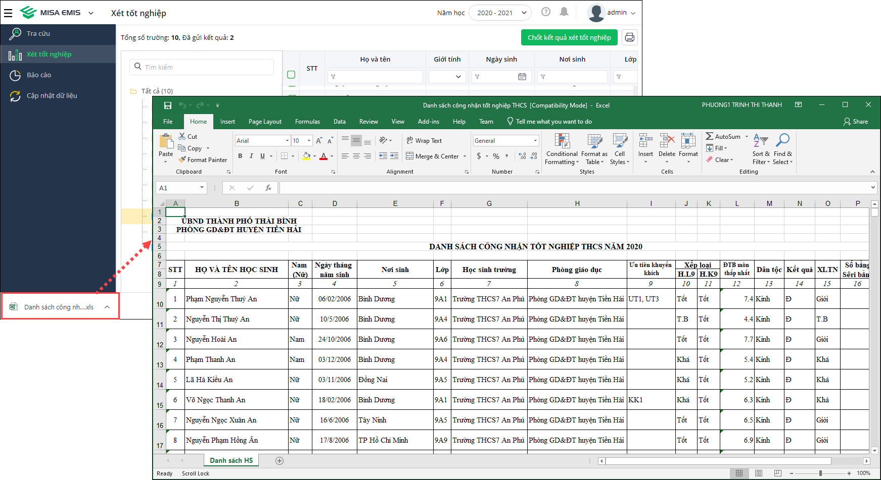
Task: Click the Merge & Center icon
Action: click(410, 156)
